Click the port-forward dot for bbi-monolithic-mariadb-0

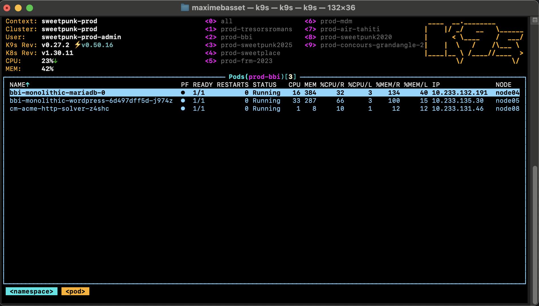click(x=183, y=93)
